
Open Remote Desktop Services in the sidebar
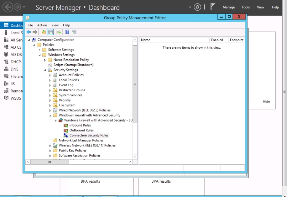point(13,91)
